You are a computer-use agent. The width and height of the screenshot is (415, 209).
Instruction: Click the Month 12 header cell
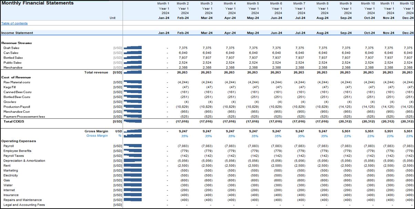tap(407, 3)
